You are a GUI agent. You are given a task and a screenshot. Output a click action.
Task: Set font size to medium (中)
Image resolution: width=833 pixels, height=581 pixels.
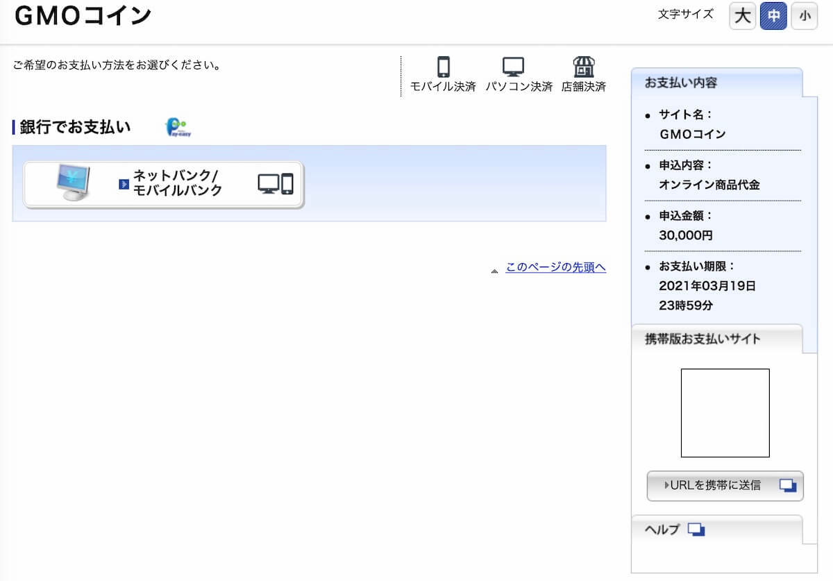773,16
